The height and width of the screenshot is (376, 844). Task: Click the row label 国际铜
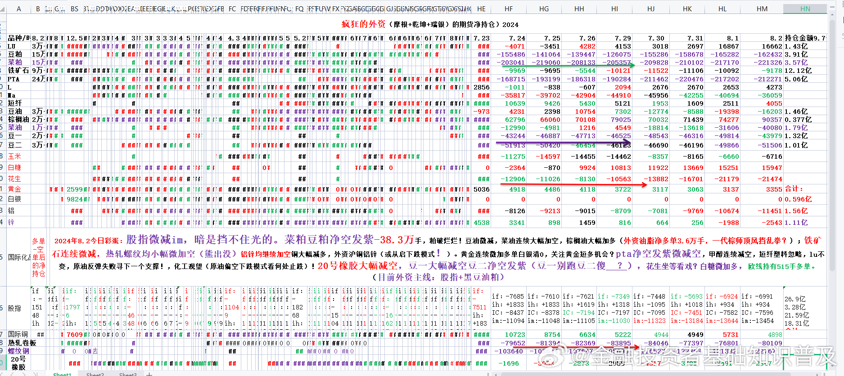18,334
